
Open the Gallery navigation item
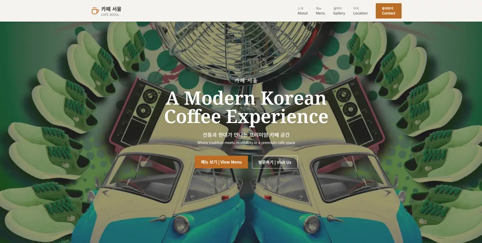[339, 11]
